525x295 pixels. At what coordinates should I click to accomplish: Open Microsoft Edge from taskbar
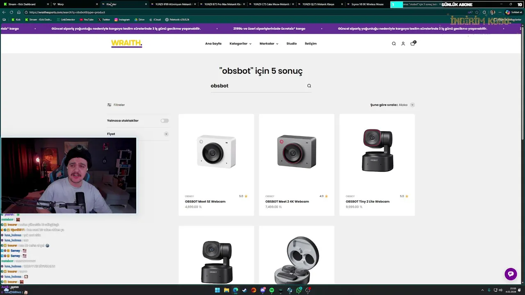coord(235,290)
